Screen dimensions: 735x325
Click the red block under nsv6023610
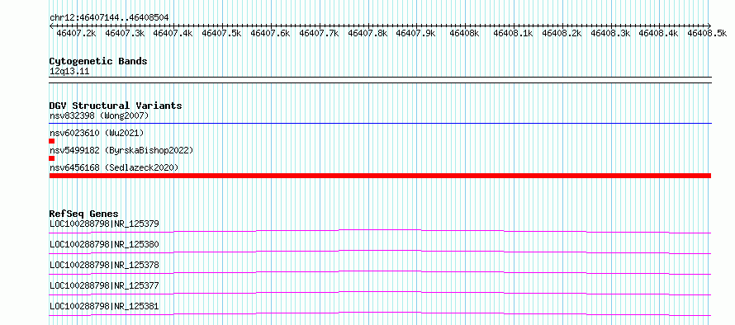(51, 141)
